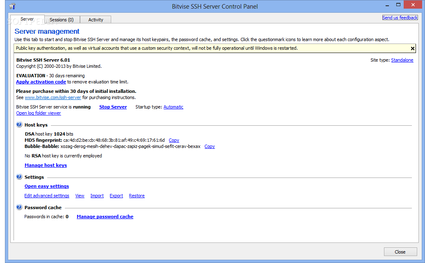Screen dimensions: 425x263
Task: Change the Automatic startup type
Action: [173, 107]
